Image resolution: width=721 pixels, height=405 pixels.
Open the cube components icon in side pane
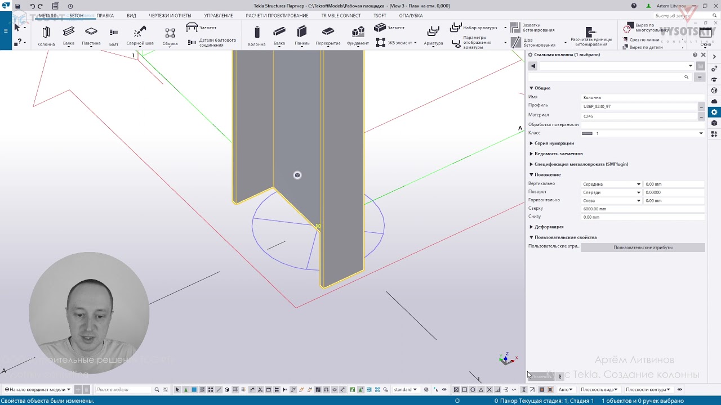click(714, 123)
